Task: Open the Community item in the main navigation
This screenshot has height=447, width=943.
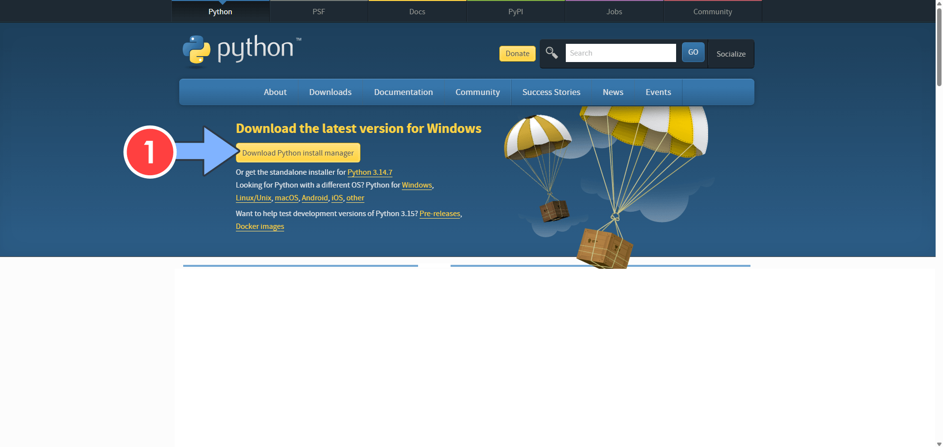Action: 478,92
